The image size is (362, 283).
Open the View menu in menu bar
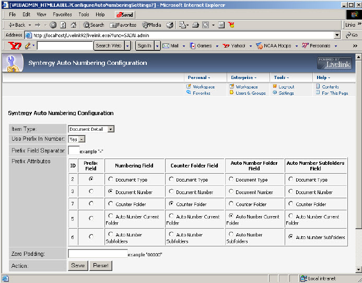pyautogui.click(x=41, y=15)
